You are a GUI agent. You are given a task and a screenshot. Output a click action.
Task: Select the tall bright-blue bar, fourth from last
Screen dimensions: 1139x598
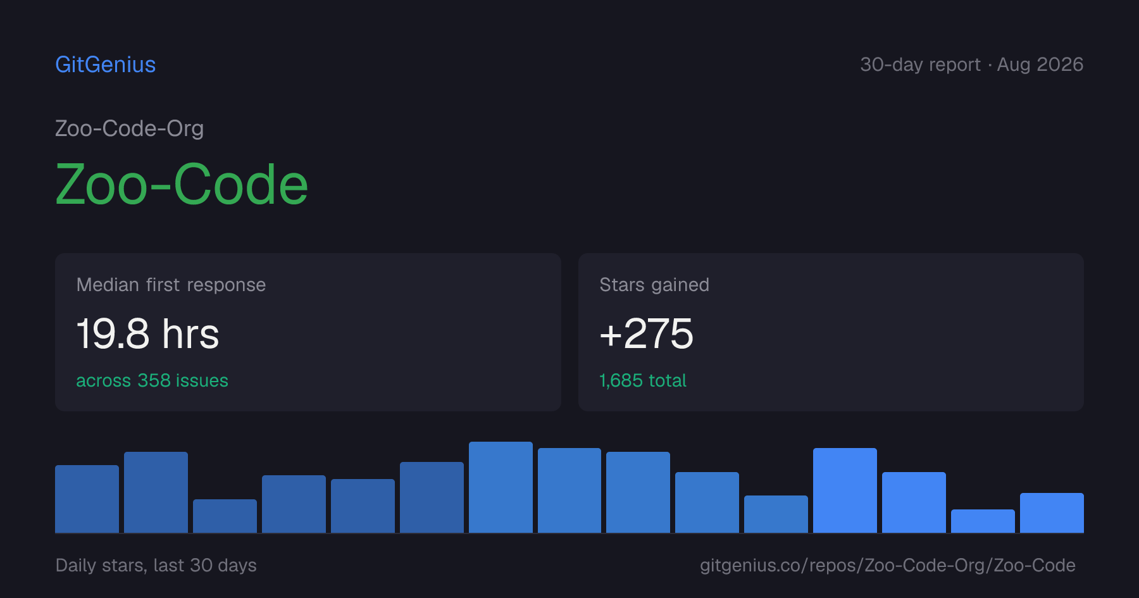845,490
